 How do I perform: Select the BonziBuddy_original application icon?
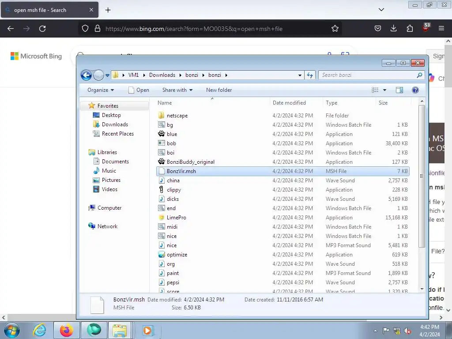pyautogui.click(x=162, y=162)
